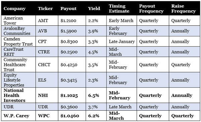The width and height of the screenshot is (201, 122).
Task: Select the bold NHI ticker cell
Action: [x=47, y=95]
